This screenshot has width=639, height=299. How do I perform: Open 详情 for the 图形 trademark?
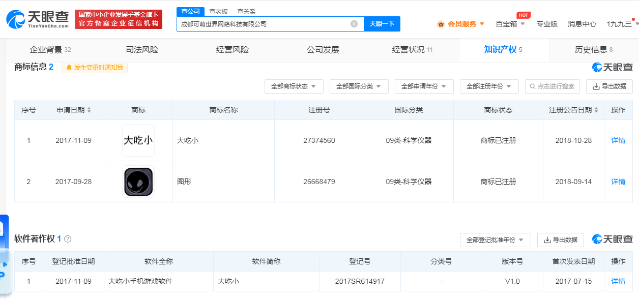point(618,182)
